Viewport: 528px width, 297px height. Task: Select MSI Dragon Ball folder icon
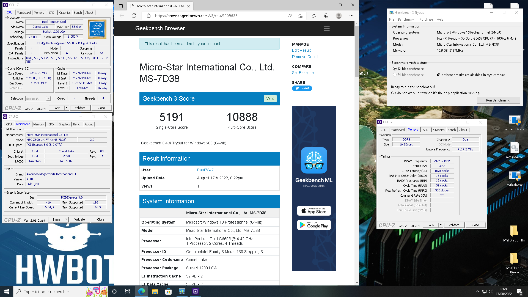click(514, 233)
